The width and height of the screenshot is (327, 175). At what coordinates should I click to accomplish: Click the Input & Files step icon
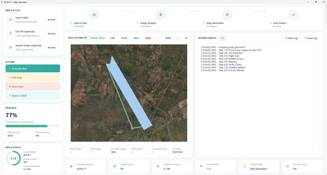pos(94,15)
